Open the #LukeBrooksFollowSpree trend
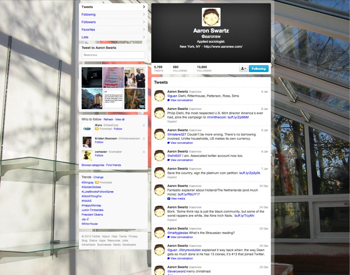Image resolution: width=350 pixels, height=275 pixels. pyautogui.click(x=97, y=192)
